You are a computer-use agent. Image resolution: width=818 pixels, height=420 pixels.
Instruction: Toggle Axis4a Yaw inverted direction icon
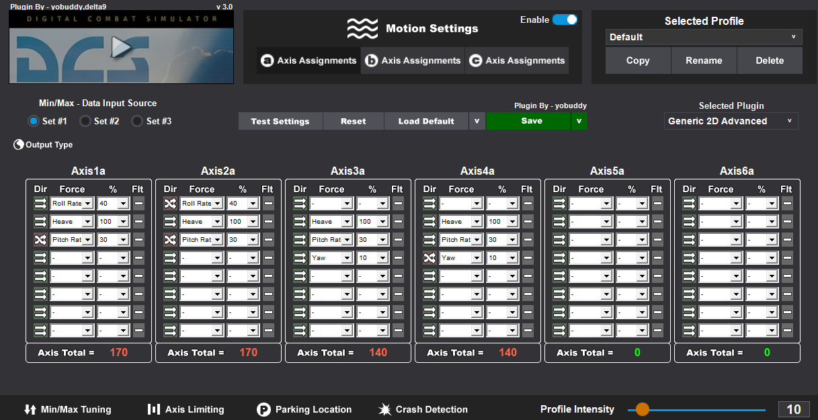click(430, 258)
